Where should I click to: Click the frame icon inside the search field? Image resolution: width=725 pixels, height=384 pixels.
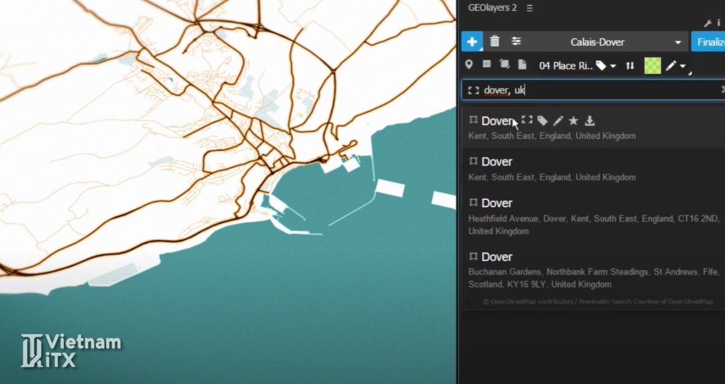point(473,90)
